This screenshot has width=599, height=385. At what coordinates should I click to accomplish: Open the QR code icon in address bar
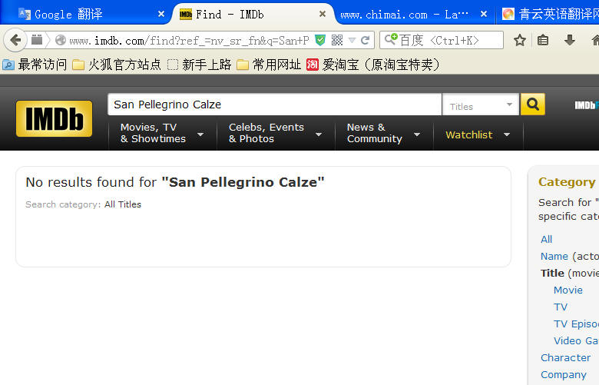click(337, 40)
